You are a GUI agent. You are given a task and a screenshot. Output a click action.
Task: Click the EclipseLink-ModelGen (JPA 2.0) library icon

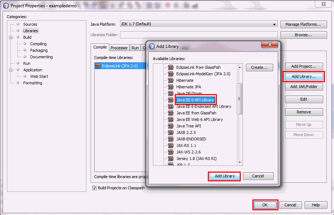(x=170, y=74)
